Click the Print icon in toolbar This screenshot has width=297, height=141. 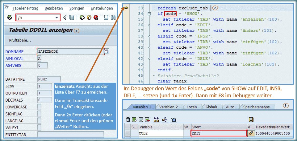106,18
